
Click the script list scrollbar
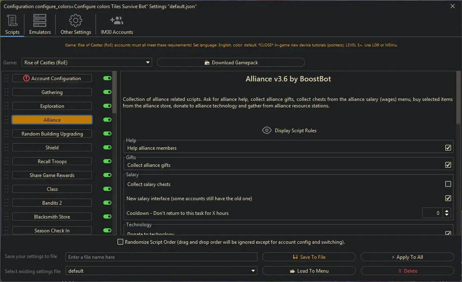pyautogui.click(x=114, y=92)
